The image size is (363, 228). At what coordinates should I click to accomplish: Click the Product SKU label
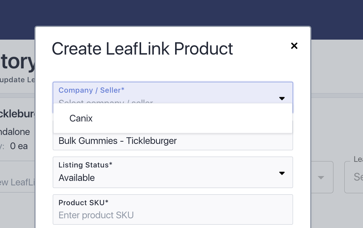tap(83, 203)
